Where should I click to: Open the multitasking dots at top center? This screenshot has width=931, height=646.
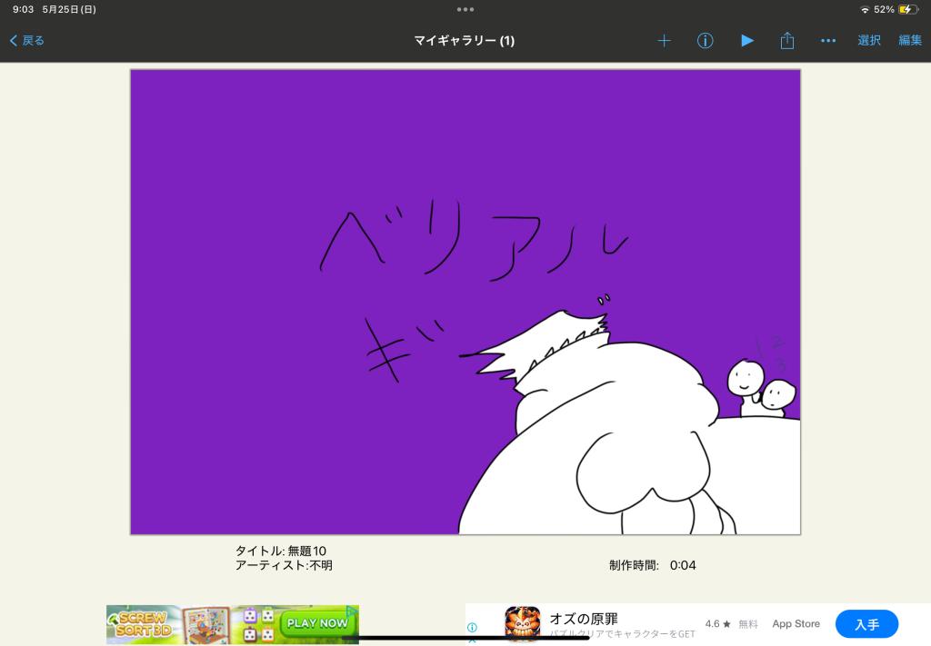point(465,9)
